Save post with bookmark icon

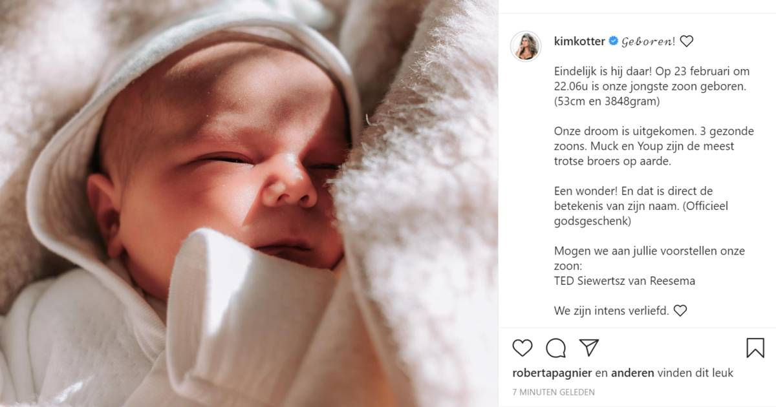(755, 348)
